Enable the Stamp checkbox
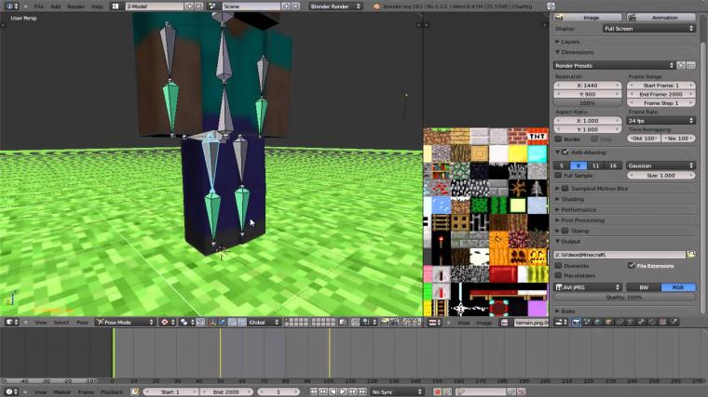The image size is (708, 397). point(565,231)
